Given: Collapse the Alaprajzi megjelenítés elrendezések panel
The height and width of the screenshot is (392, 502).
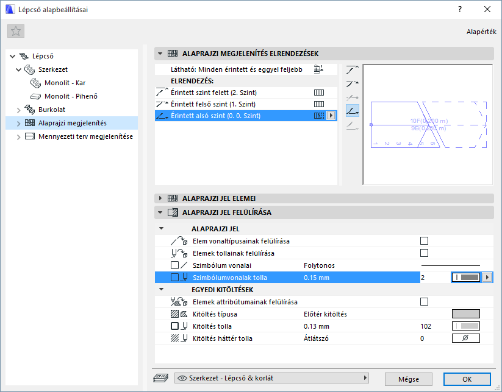Looking at the screenshot, I should point(160,54).
